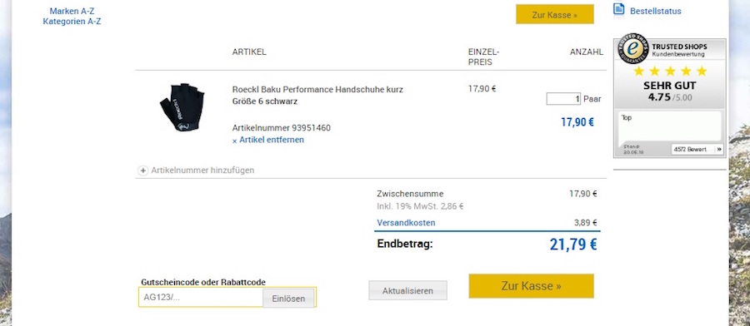Screen dimensions: 750x326
Task: Open Kategorien A-Z category list
Action: tap(72, 22)
